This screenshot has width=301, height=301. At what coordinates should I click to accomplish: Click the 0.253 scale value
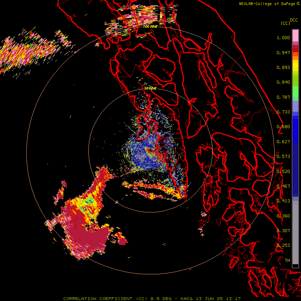283,245
